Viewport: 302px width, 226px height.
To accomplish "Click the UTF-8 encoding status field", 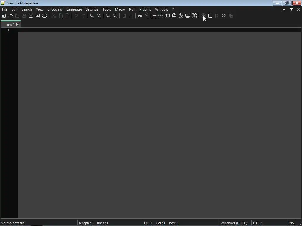I will click(258, 223).
